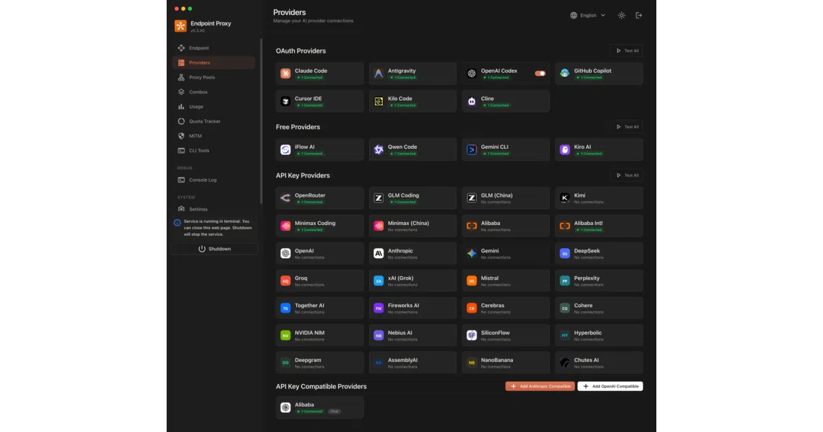Click the SiliconFlow provider icon

[472, 335]
